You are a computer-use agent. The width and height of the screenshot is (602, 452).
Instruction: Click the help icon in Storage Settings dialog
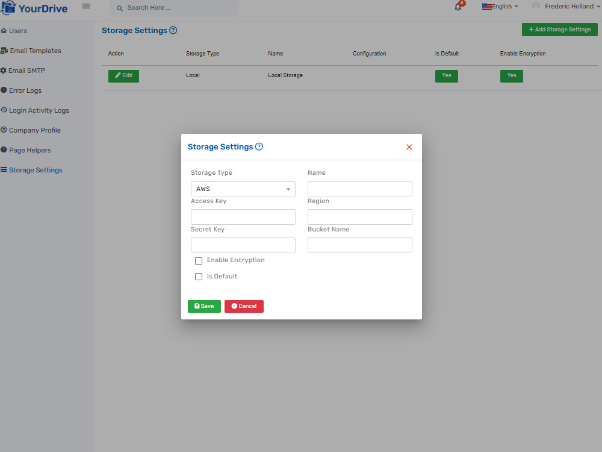tap(259, 146)
